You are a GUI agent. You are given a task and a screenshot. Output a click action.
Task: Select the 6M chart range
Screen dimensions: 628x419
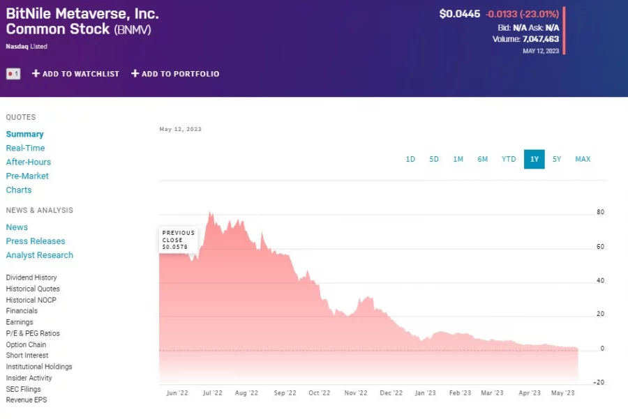482,159
